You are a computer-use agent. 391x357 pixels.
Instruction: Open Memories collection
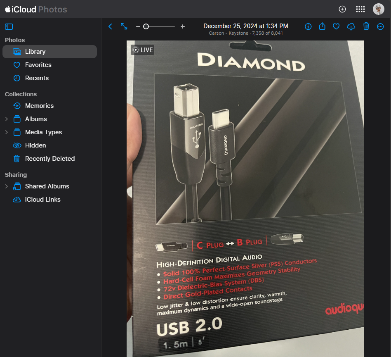click(x=49, y=106)
